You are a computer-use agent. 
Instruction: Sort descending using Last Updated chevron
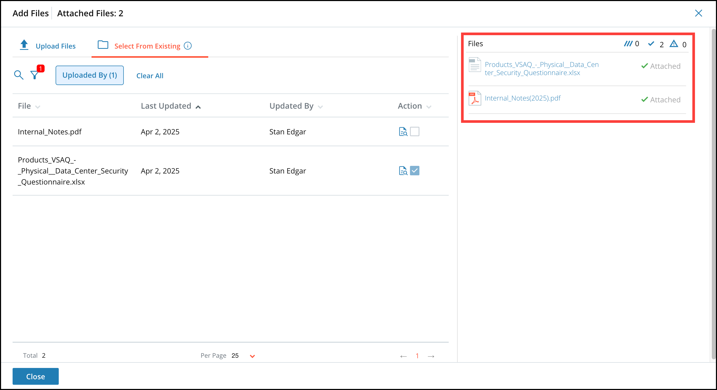pyautogui.click(x=198, y=107)
